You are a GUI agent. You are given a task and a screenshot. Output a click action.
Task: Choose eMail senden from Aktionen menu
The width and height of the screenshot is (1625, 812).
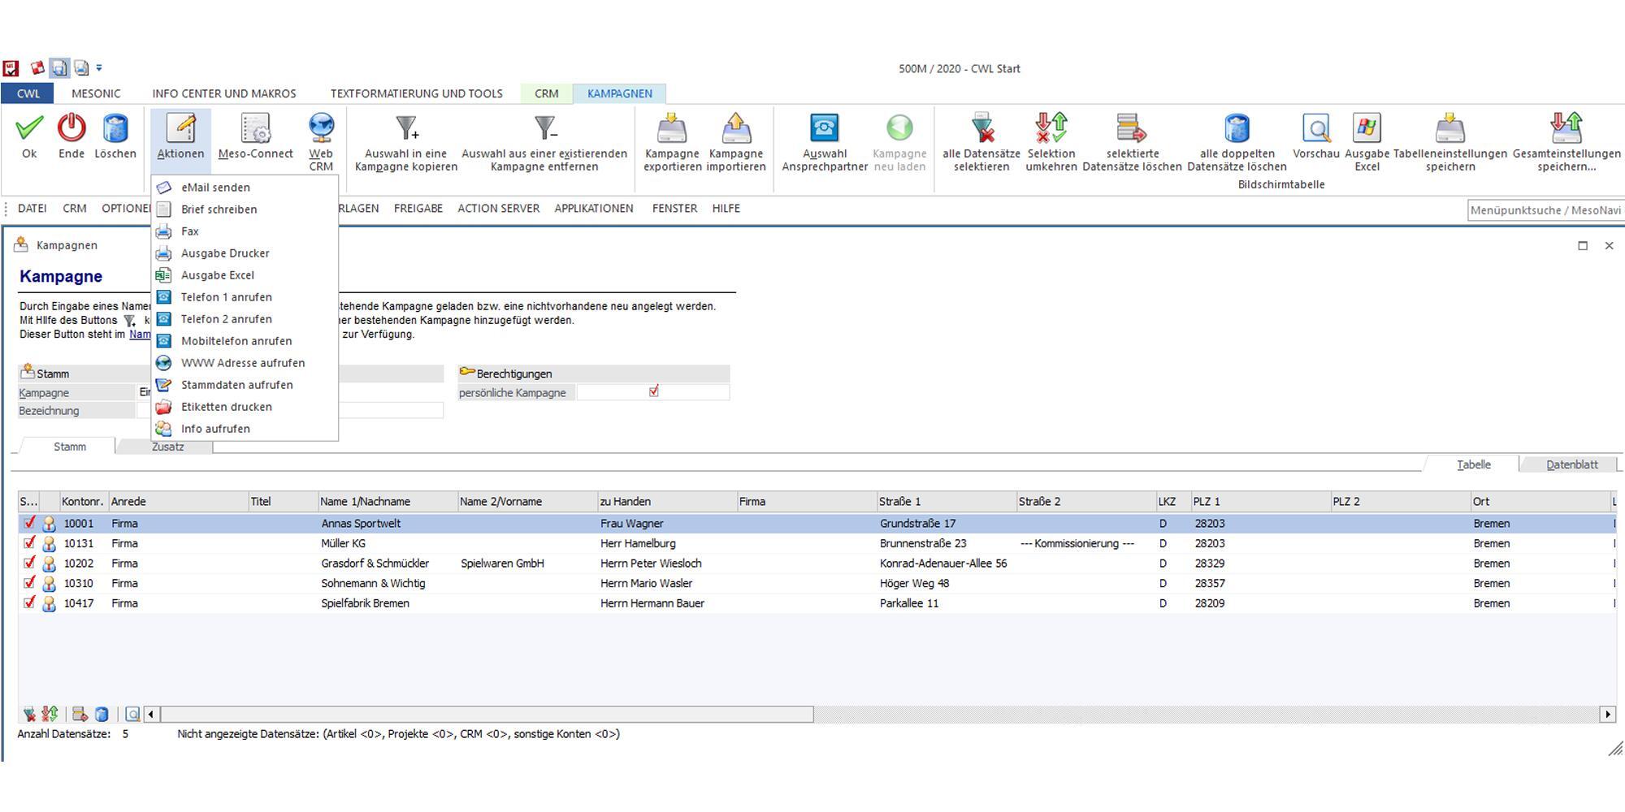pos(245,188)
